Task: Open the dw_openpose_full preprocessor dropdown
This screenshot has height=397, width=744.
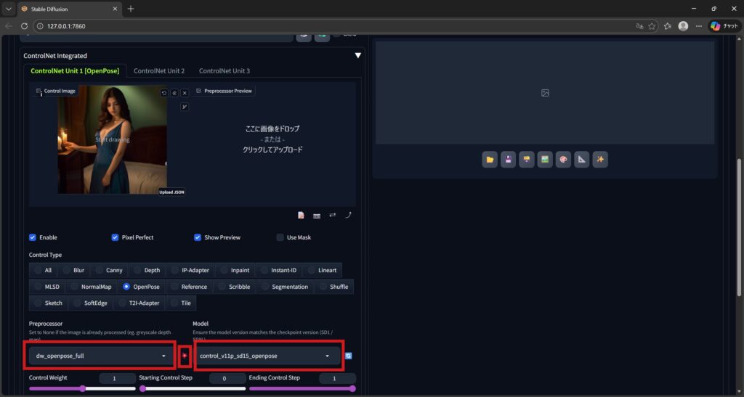Action: coord(102,356)
